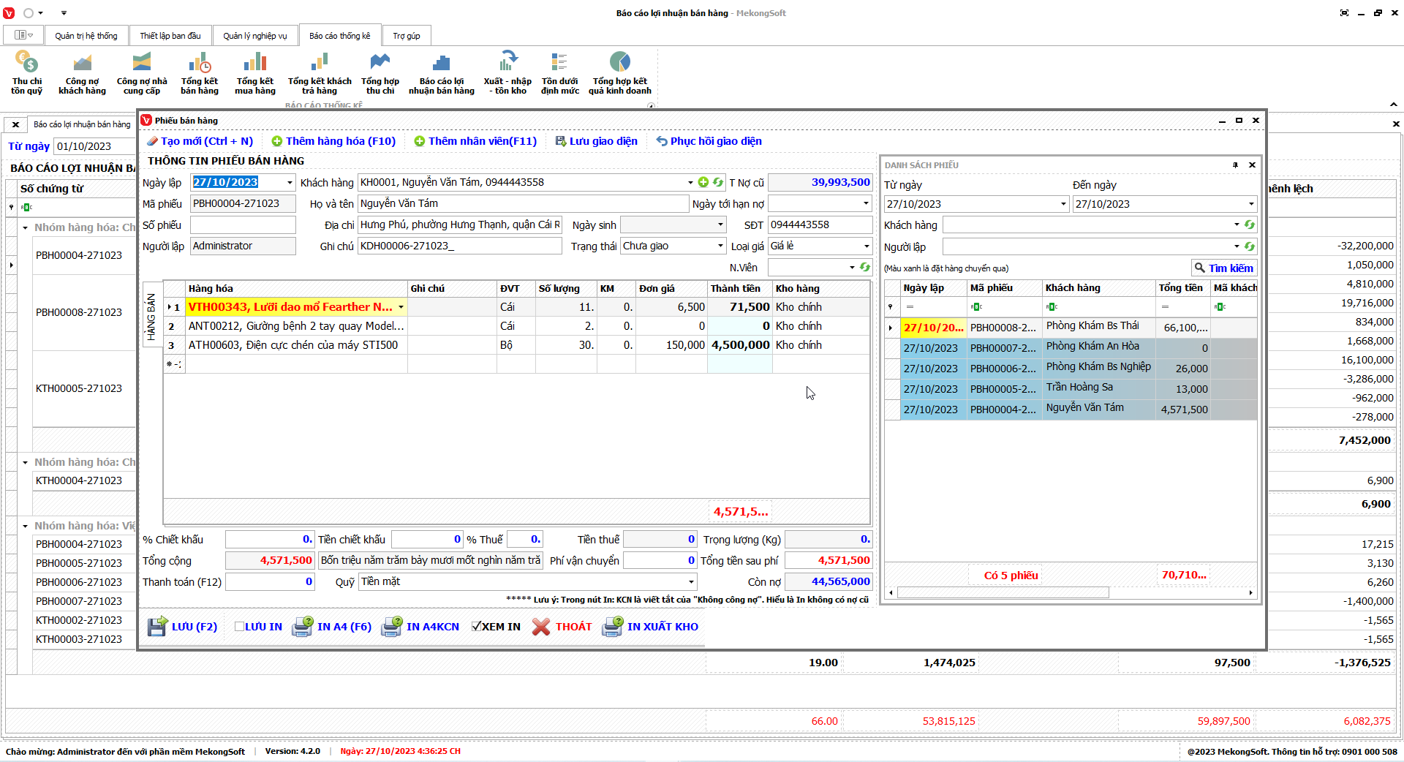The image size is (1404, 762).
Task: Open the Quỹ Tiền mặt dropdown
Action: 690,582
